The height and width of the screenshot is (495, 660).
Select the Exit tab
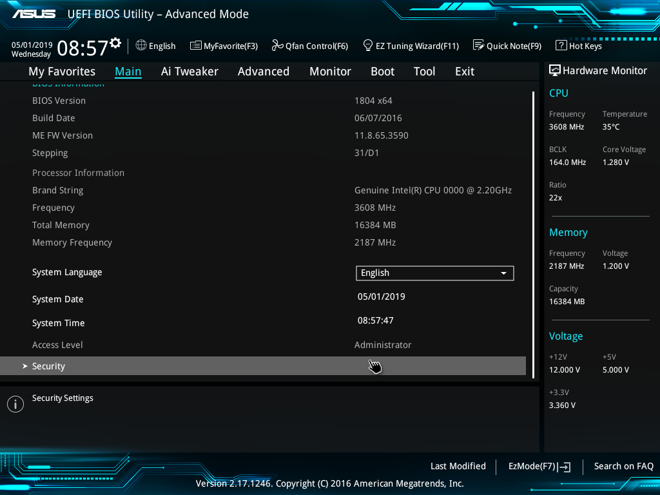coord(465,72)
